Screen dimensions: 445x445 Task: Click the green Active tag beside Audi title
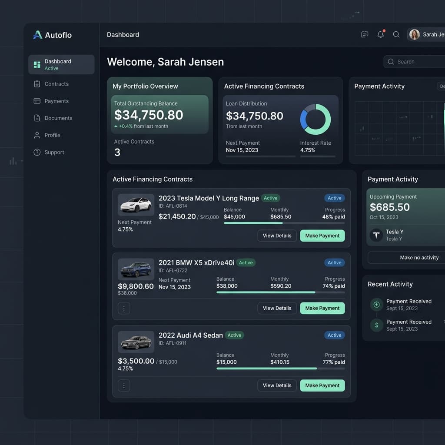point(234,335)
